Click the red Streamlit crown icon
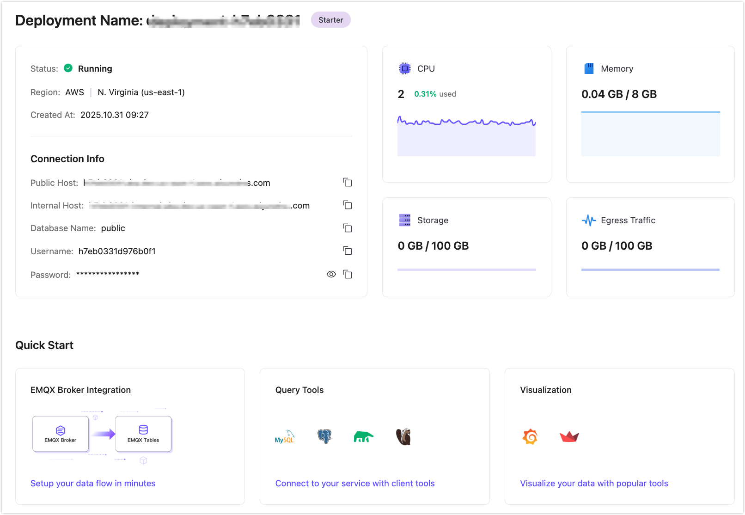Viewport: 745px width, 515px height. [569, 436]
